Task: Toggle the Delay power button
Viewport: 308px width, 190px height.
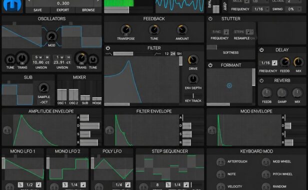Action: 261,50
